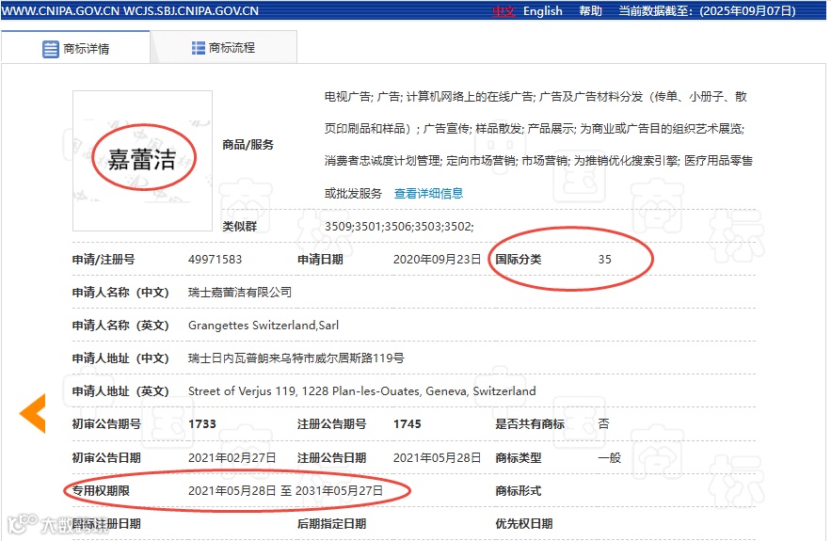Screen dimensions: 831x541
Task: Select preliminary announcement issue 1733
Action: pos(202,424)
